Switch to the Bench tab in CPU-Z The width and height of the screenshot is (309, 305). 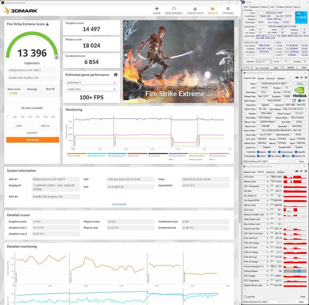(289, 7)
